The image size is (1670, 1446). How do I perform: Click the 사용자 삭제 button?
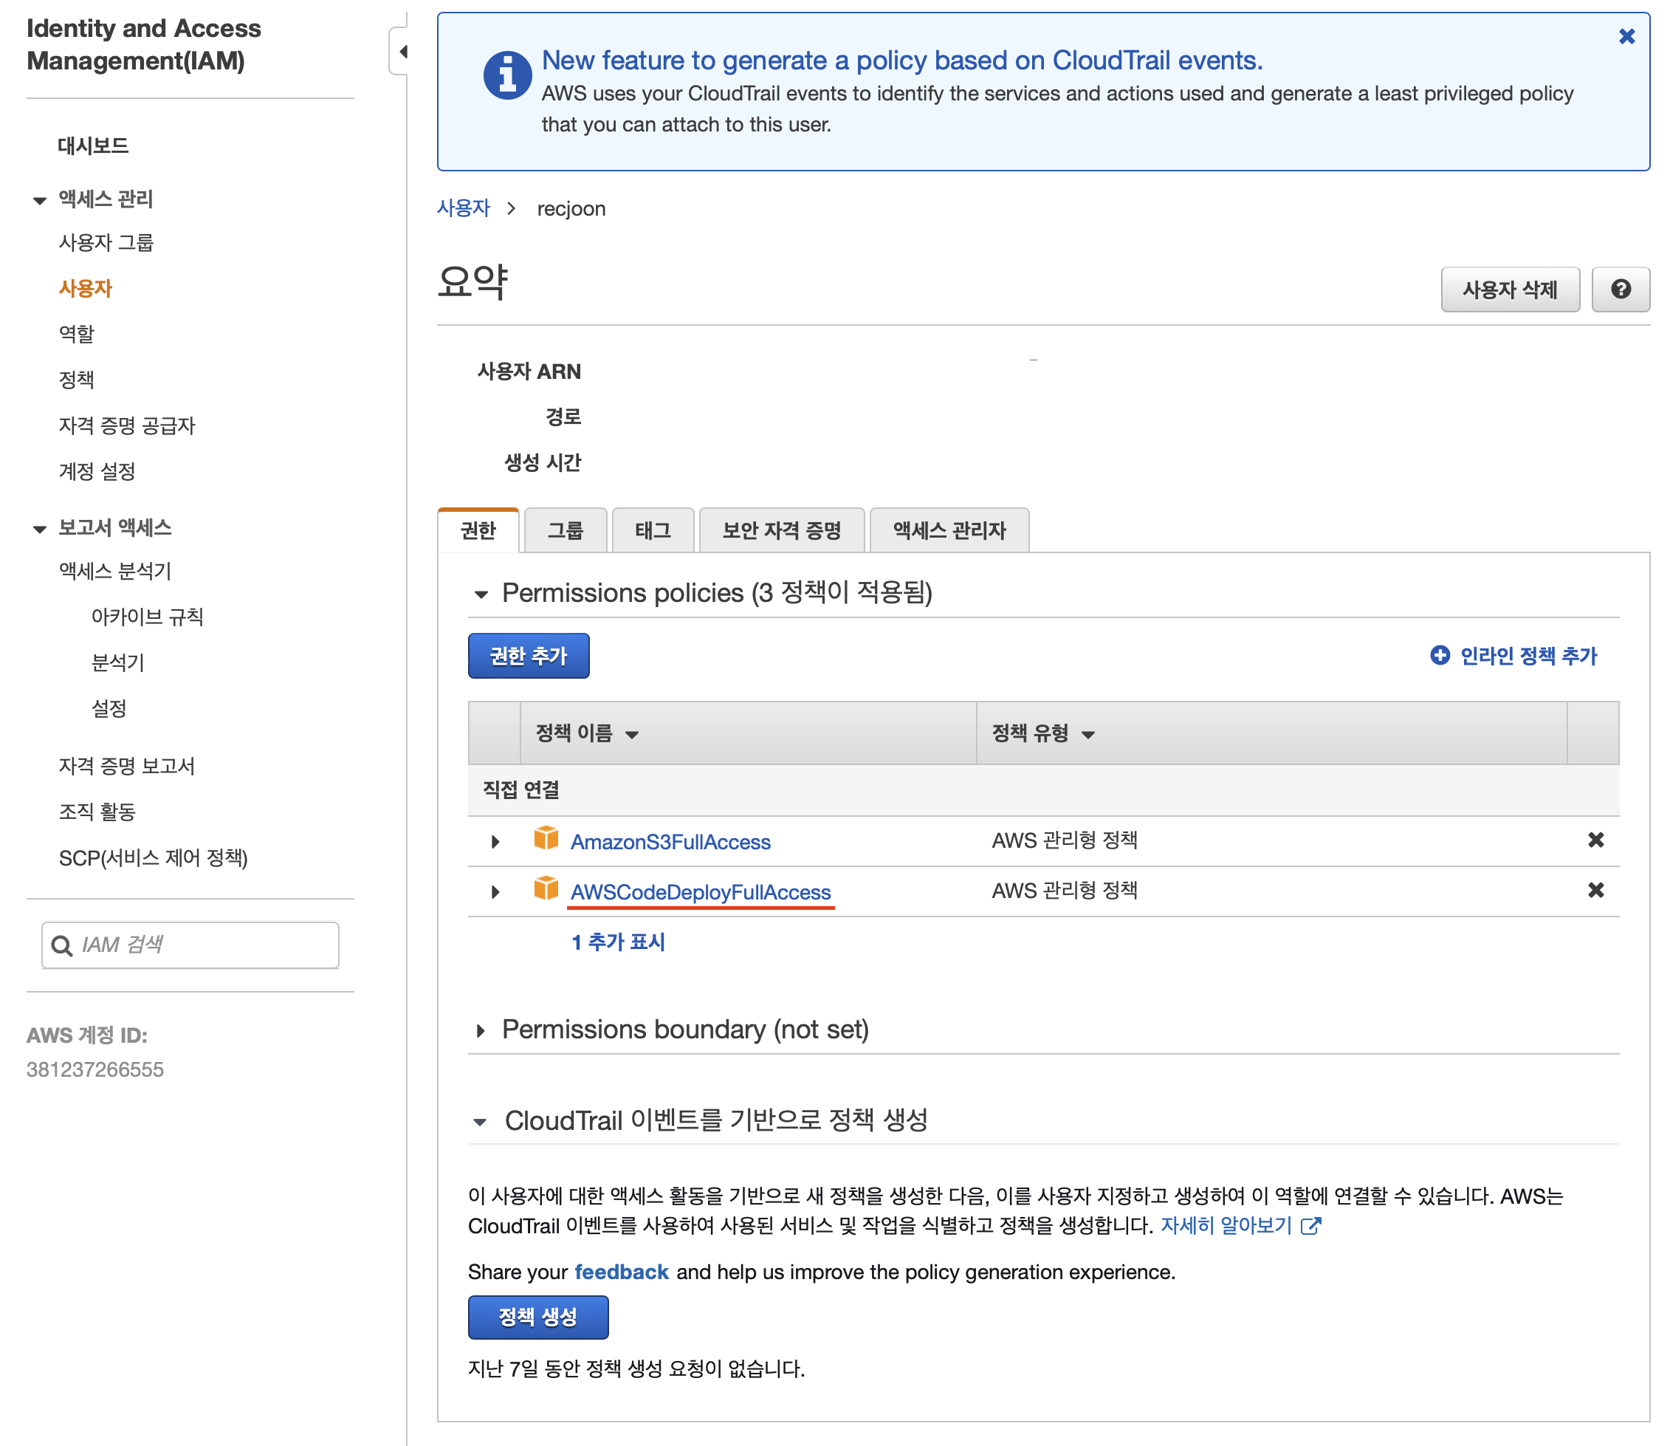point(1510,289)
